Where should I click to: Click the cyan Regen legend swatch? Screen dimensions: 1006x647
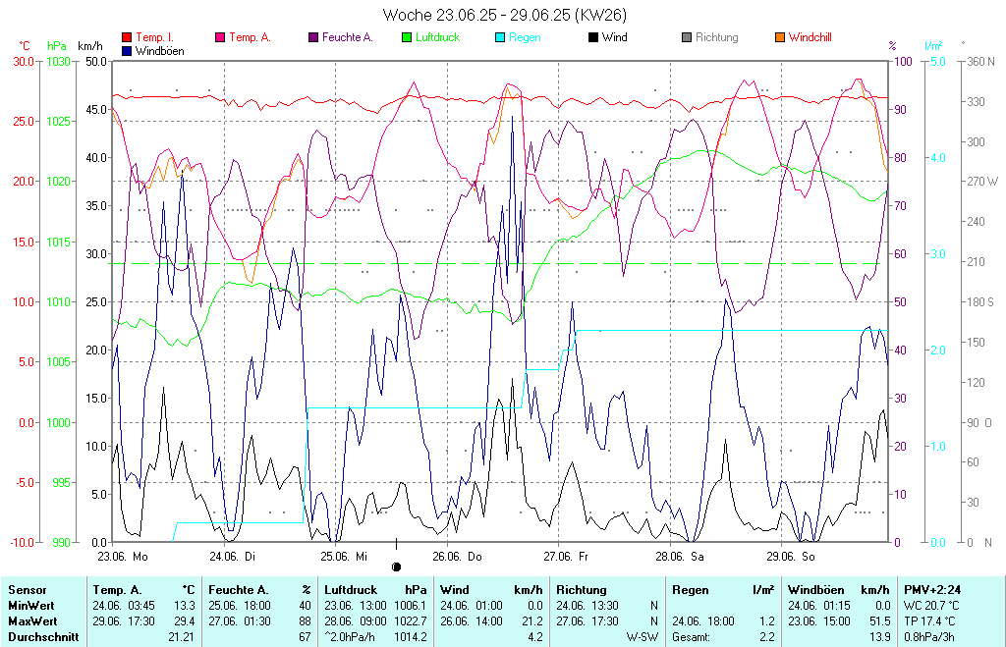pos(500,37)
